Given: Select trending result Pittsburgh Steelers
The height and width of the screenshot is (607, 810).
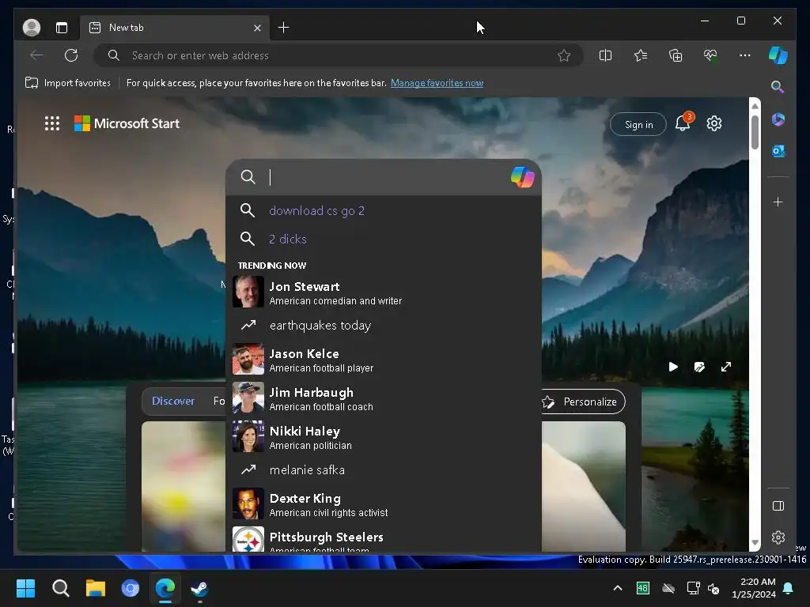Looking at the screenshot, I should point(384,538).
